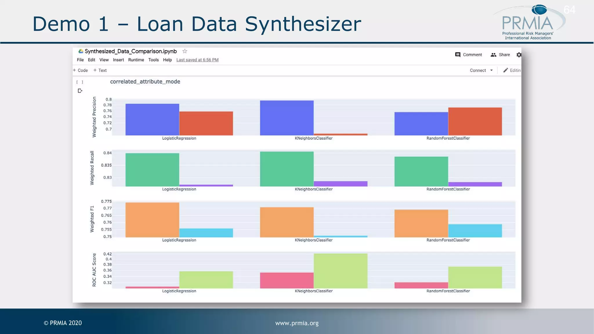The image size is (594, 334).
Task: Expand the Connect dropdown arrow
Action: click(491, 70)
